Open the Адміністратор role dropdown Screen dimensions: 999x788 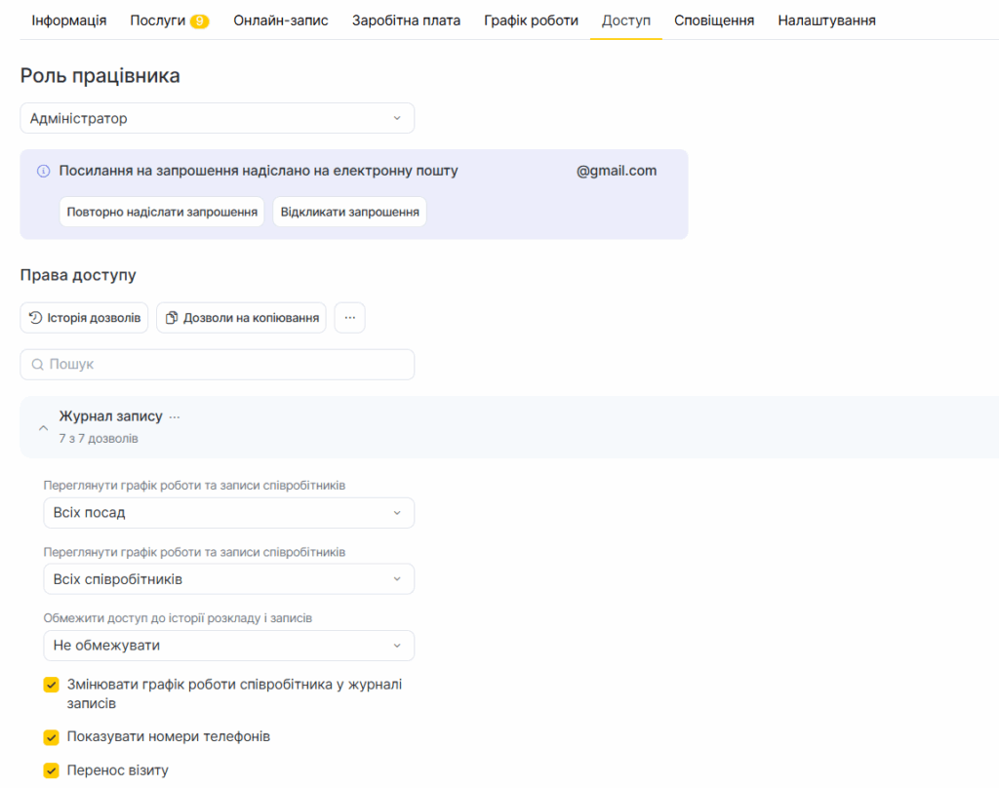tap(217, 118)
